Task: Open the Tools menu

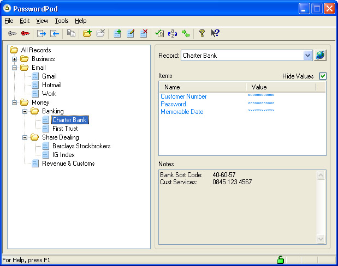Action: (x=62, y=21)
